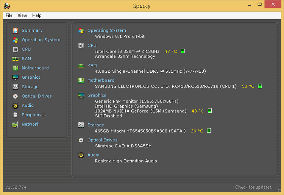Image resolution: width=284 pixels, height=195 pixels.
Task: Click the Graphics heading link in summary
Action: coord(97,95)
